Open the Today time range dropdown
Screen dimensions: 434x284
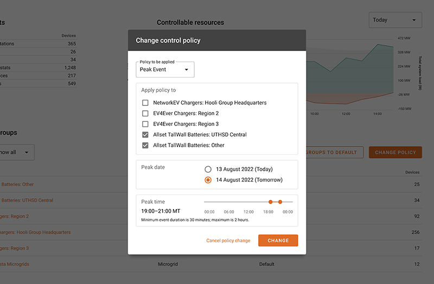395,20
